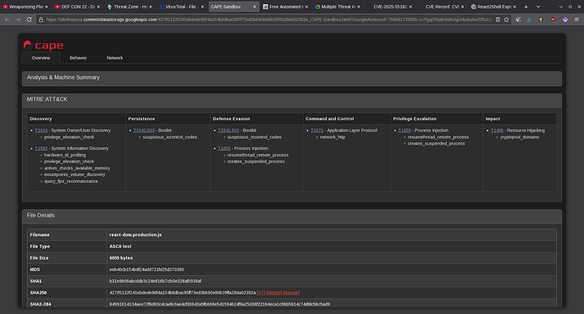Viewport: 584px width, 314px height.
Task: Open the [Bazaar] link beside SHA256
Action: [291, 293]
